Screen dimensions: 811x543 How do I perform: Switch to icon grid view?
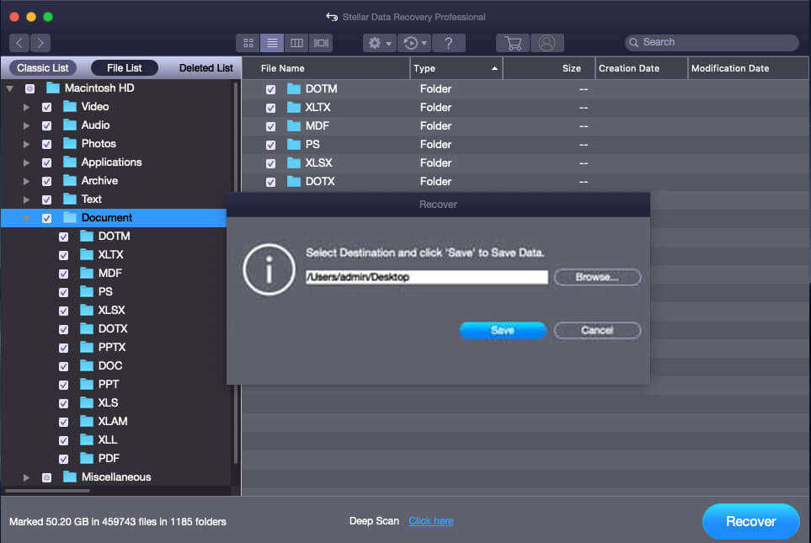pyautogui.click(x=248, y=43)
